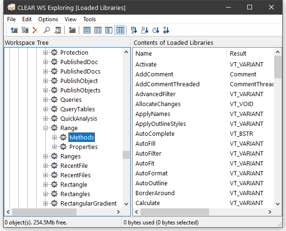Select the AutoFilter row in list

pos(148,154)
